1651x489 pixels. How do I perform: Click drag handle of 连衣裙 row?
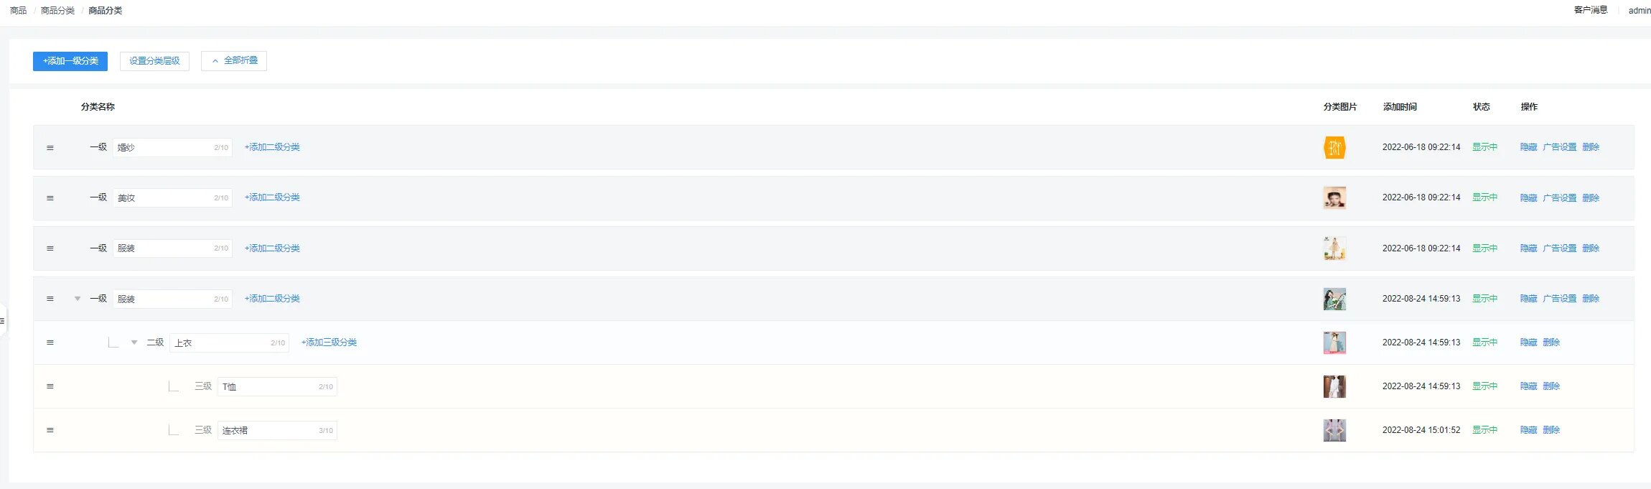(x=50, y=430)
